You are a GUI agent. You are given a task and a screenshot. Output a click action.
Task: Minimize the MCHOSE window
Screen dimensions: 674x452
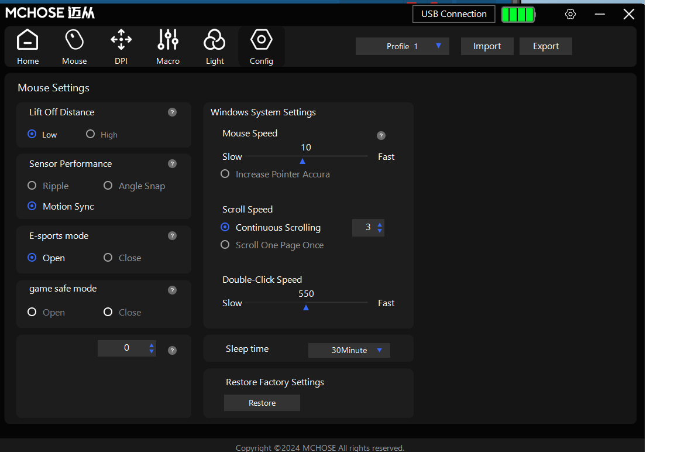coord(600,14)
